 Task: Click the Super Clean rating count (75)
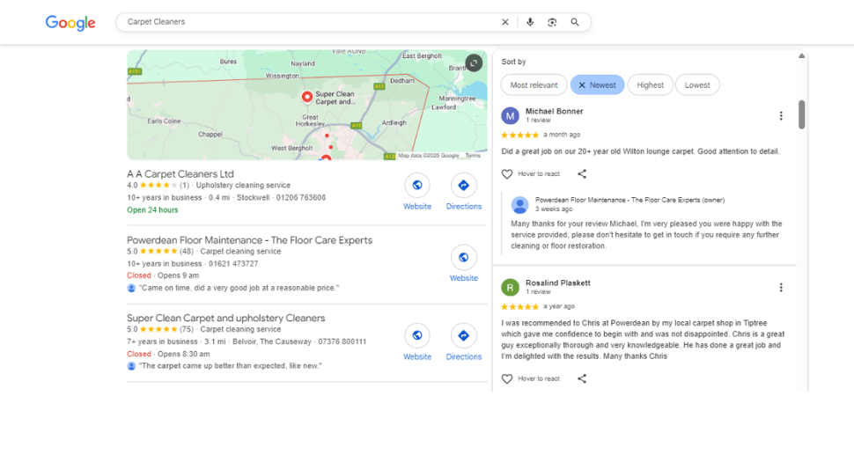click(x=187, y=329)
